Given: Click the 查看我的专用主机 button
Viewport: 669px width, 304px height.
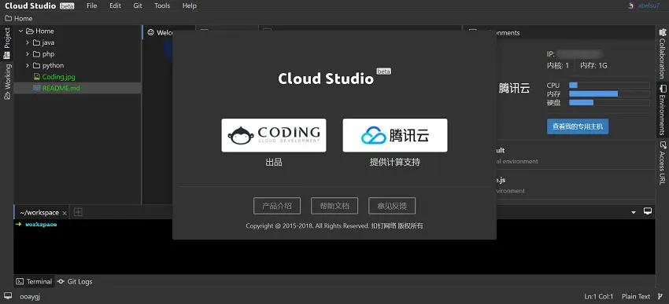Looking at the screenshot, I should tap(578, 126).
